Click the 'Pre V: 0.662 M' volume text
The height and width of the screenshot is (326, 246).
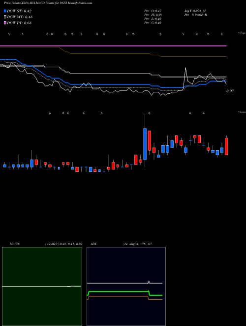pyautogui.click(x=196, y=14)
